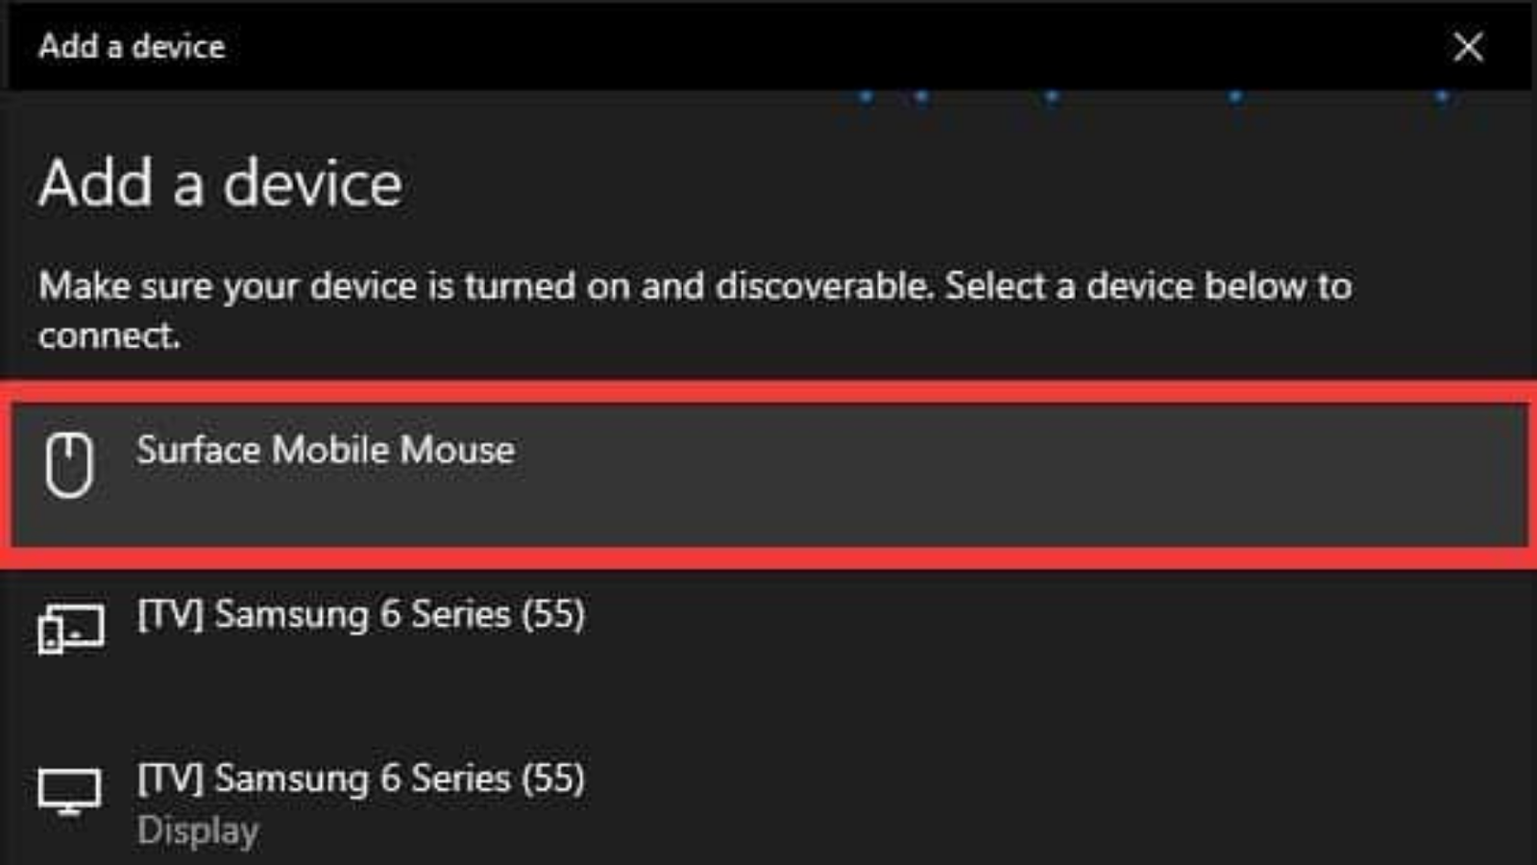Click the [TV] prefix of the Display Samsung entry
Viewport: 1537px width, 865px height.
click(169, 778)
